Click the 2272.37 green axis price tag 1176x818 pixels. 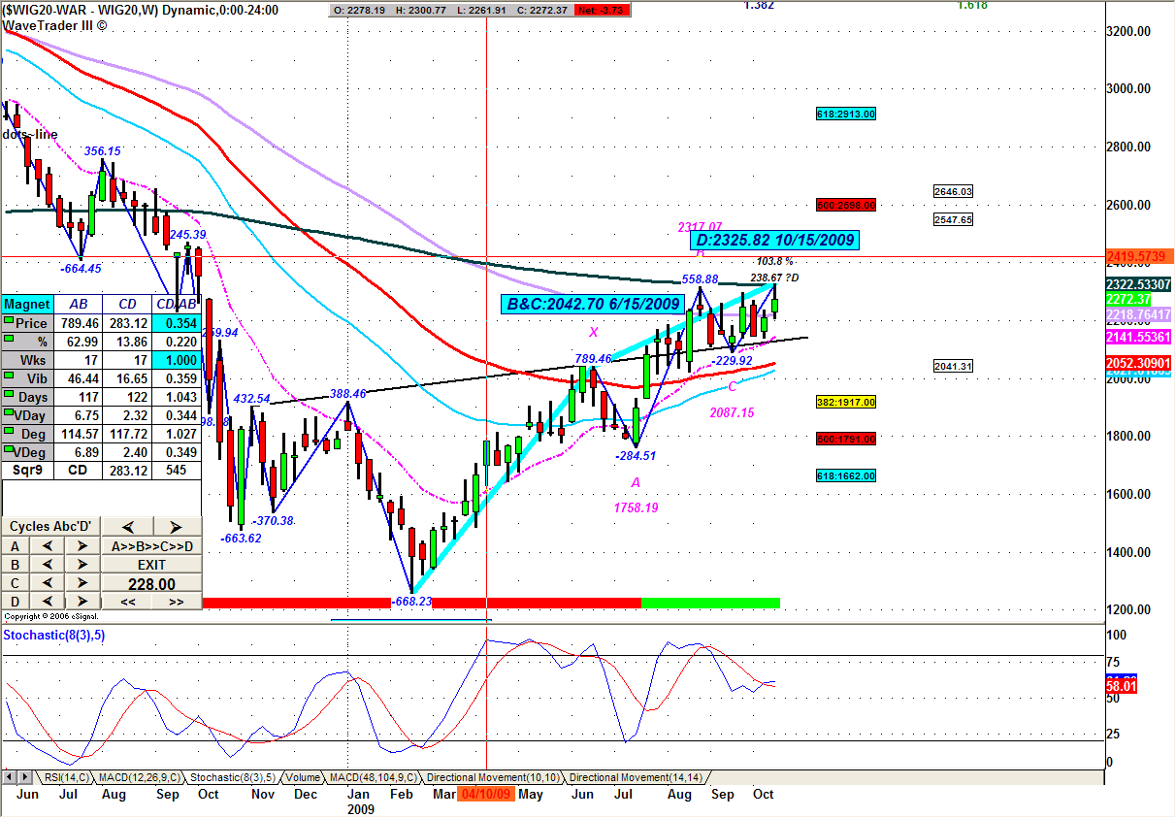pos(1128,300)
